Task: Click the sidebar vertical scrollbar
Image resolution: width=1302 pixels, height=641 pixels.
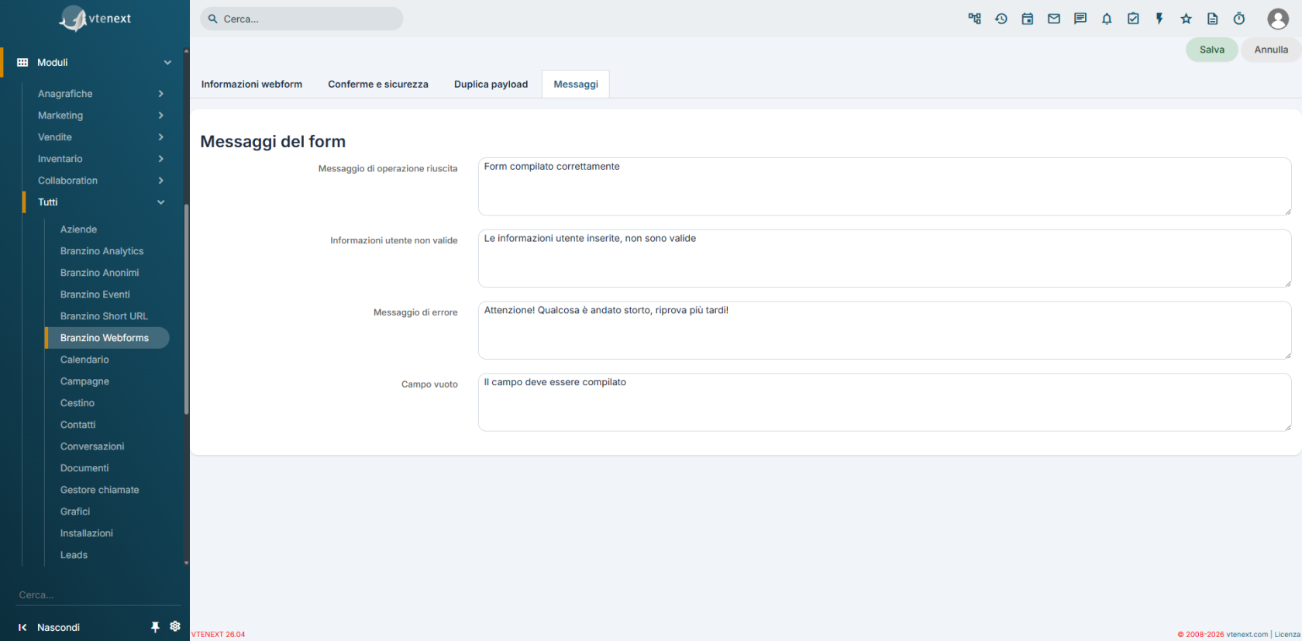Action: coord(186,308)
